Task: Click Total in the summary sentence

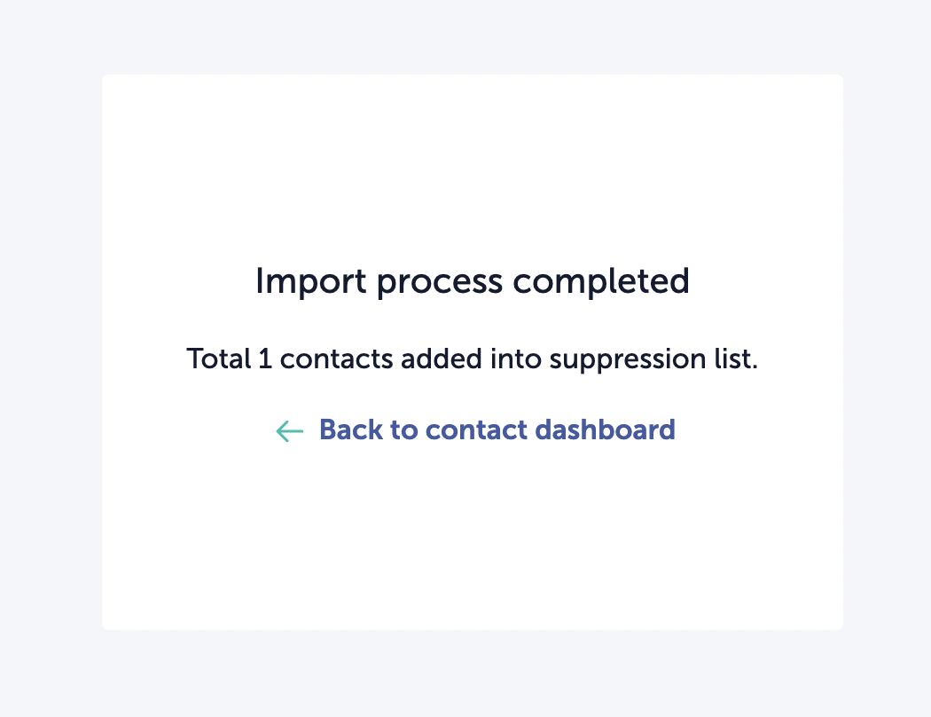Action: point(219,358)
